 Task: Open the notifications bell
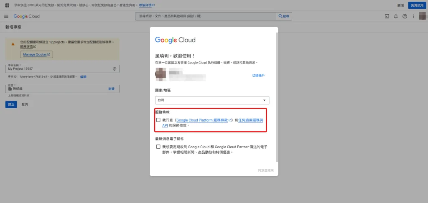[396, 16]
